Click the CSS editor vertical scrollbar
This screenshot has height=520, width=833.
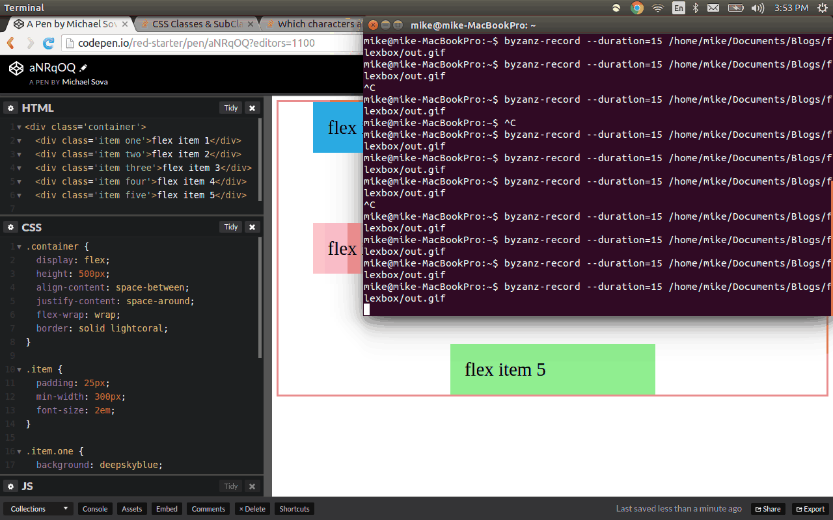coord(260,297)
